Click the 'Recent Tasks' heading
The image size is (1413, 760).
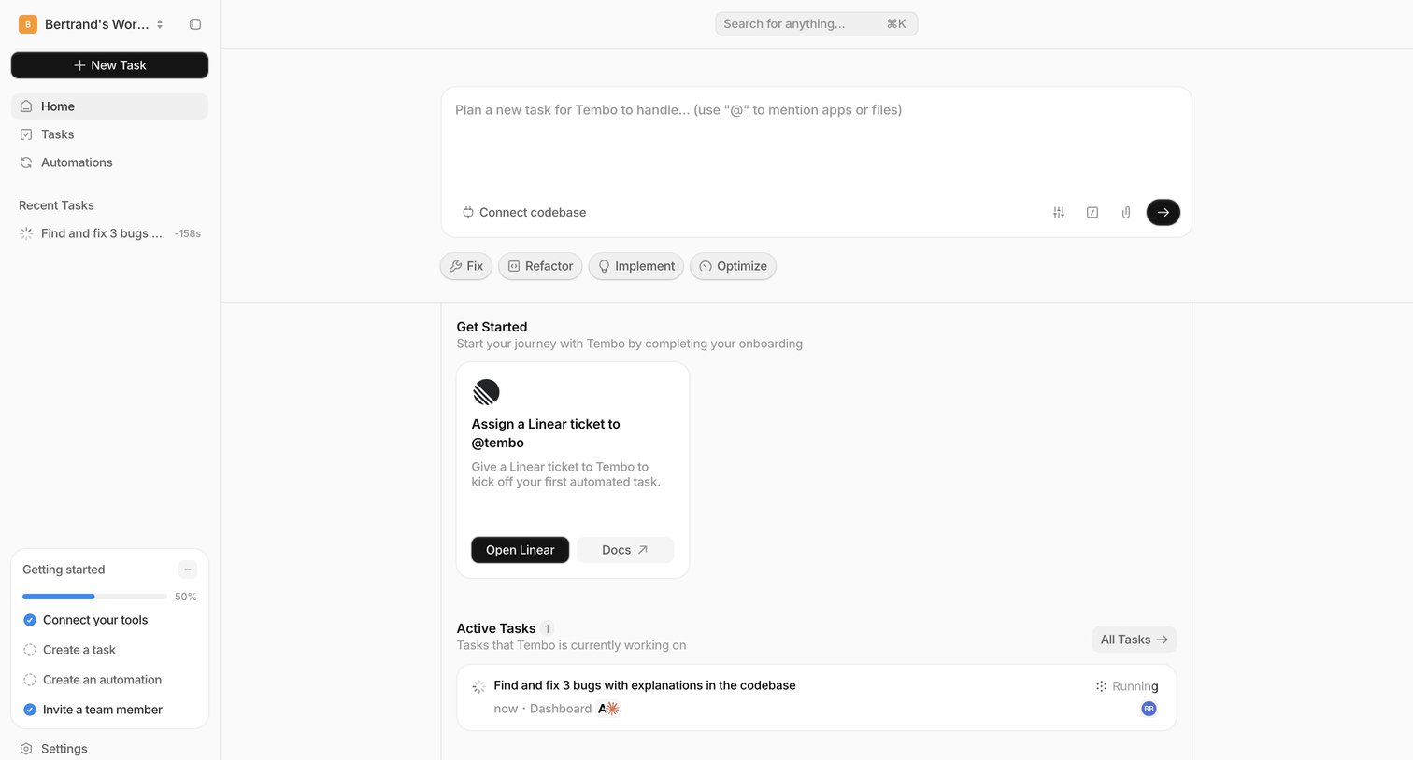point(56,205)
